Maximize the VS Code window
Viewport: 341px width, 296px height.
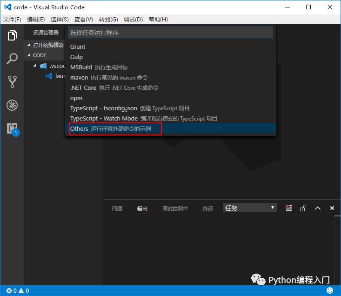pos(308,7)
